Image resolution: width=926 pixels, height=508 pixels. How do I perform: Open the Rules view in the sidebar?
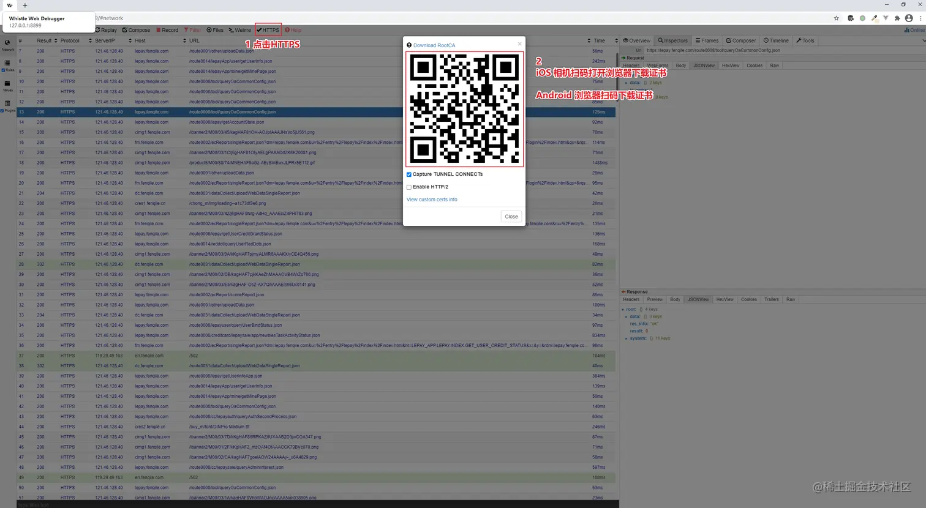click(x=7, y=64)
